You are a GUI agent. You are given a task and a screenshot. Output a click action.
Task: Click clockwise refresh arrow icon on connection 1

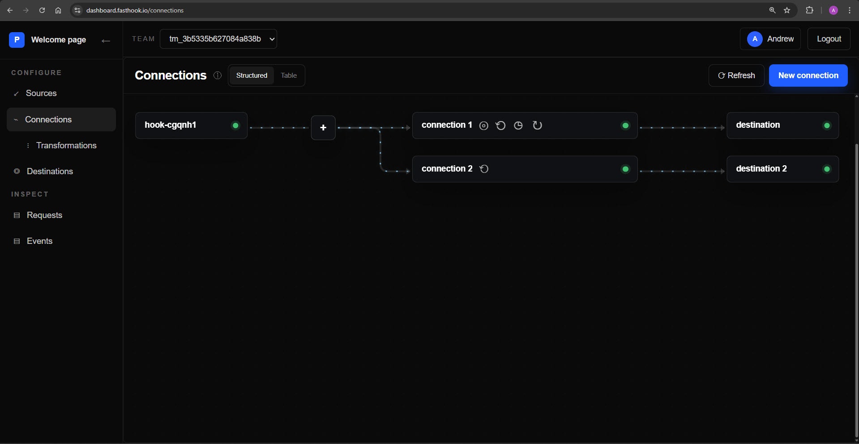pyautogui.click(x=538, y=126)
